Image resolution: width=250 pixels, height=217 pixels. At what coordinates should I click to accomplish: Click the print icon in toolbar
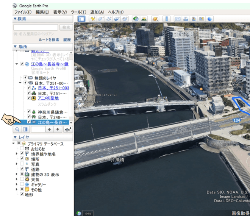coord(186,19)
